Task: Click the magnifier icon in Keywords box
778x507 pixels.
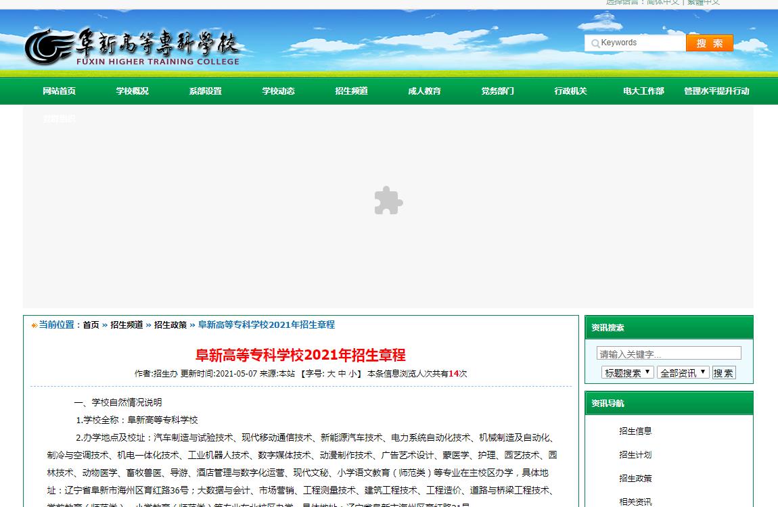Action: pyautogui.click(x=595, y=43)
